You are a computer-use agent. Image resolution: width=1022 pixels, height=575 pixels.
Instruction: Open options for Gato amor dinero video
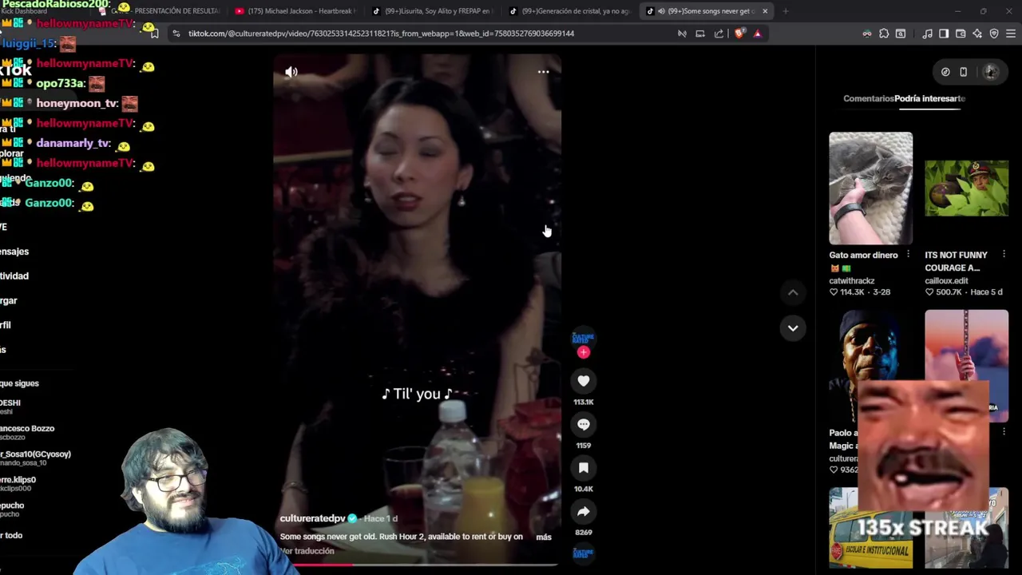(x=908, y=255)
